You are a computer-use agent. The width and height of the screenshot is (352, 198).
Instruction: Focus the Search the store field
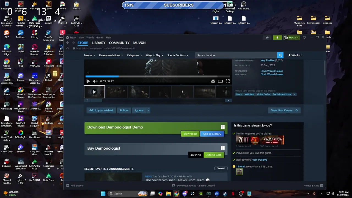pos(236,55)
